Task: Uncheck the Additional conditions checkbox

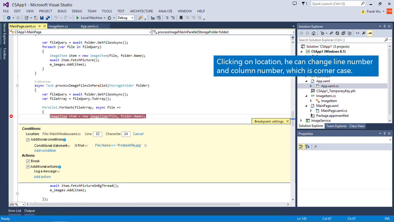Action: [28, 140]
